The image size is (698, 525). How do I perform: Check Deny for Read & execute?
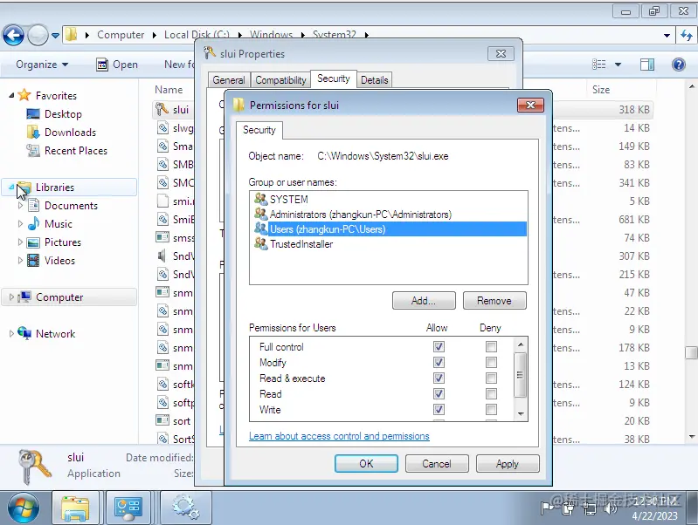[x=491, y=378]
